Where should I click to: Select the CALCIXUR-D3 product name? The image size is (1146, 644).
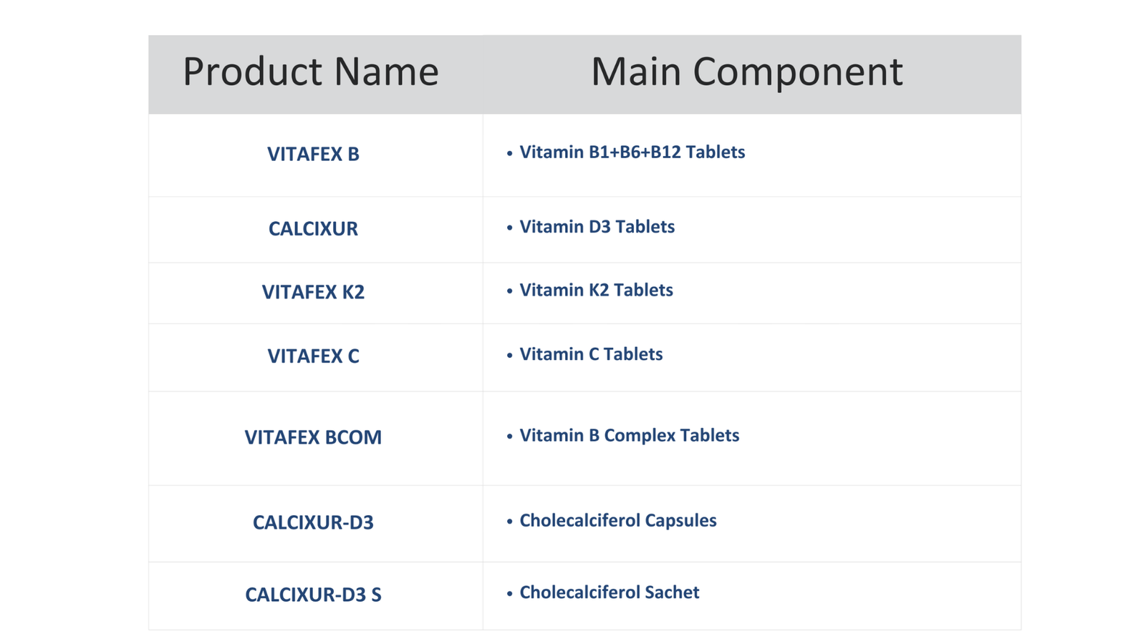pyautogui.click(x=313, y=523)
